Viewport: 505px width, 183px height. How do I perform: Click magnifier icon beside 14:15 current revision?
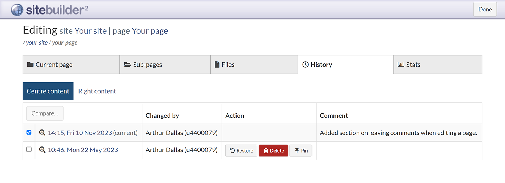(x=42, y=133)
